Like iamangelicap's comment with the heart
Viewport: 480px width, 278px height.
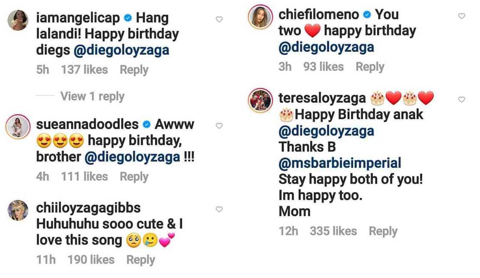[219, 19]
